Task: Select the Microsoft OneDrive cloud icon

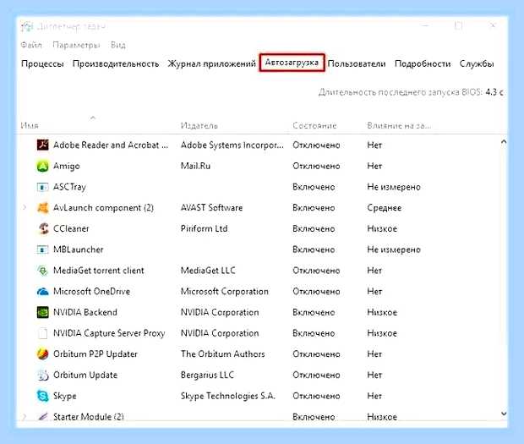Action: [42, 292]
